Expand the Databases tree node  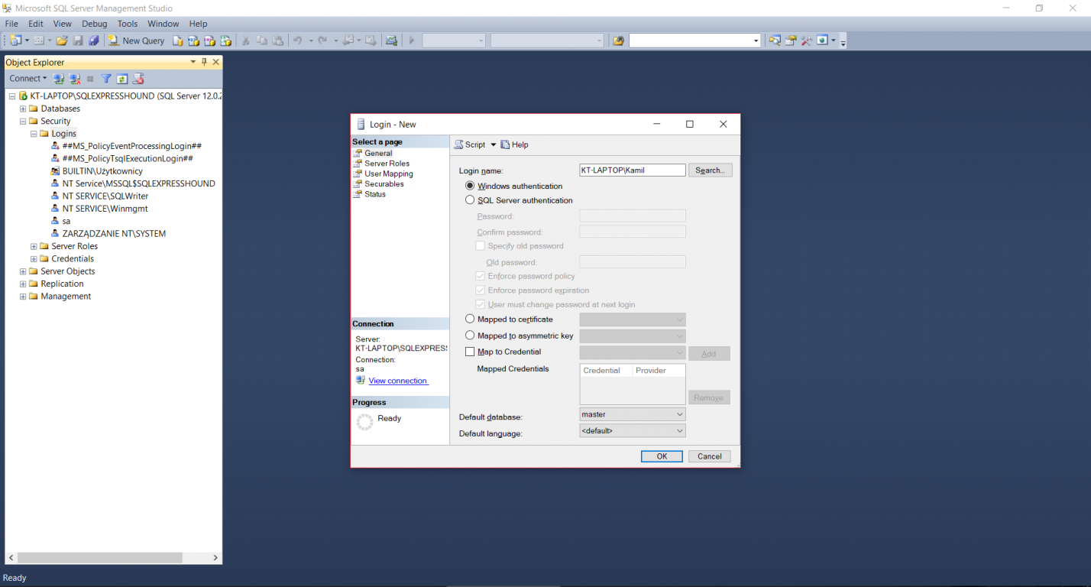coord(23,109)
